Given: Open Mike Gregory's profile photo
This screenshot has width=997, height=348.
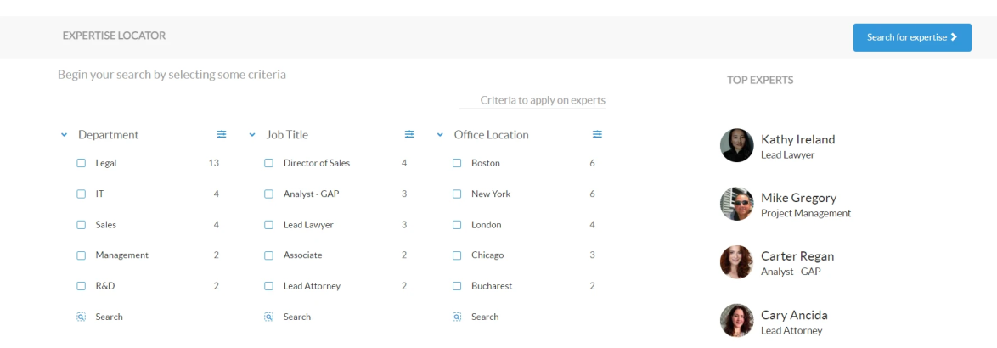Looking at the screenshot, I should click(x=736, y=204).
